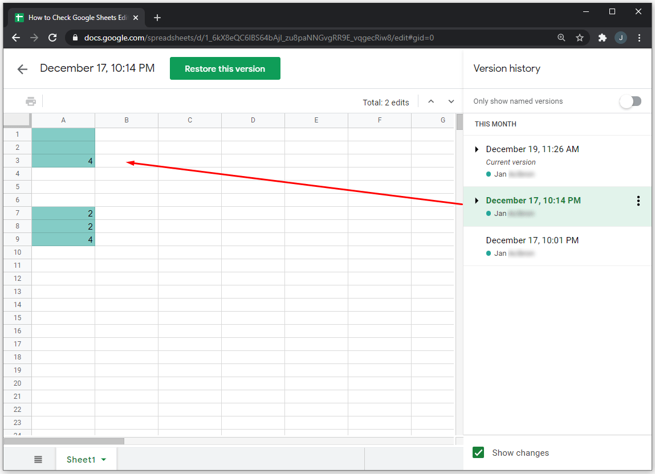Click the all sheets list icon
Image resolution: width=655 pixels, height=474 pixels.
pos(38,459)
